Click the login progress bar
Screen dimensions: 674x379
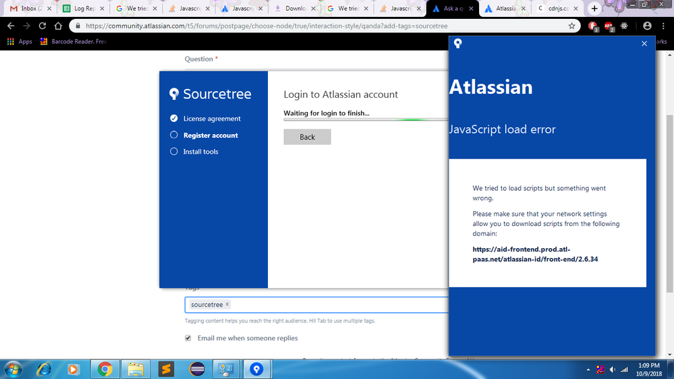366,120
